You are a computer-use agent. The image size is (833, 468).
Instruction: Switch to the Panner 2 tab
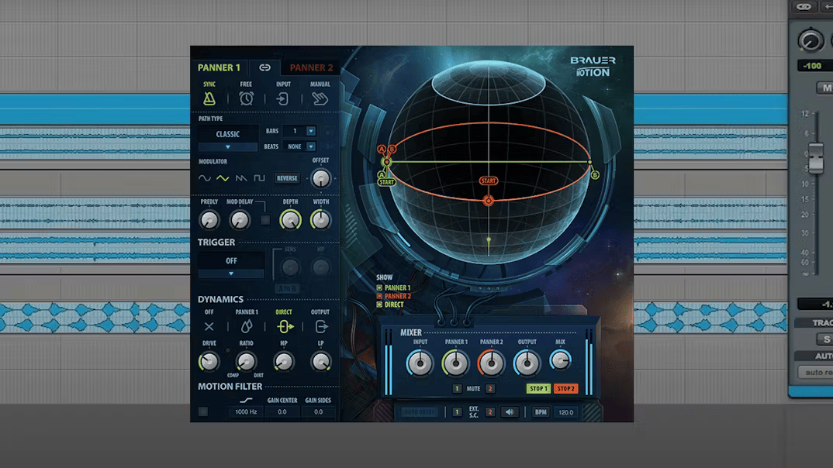(311, 68)
